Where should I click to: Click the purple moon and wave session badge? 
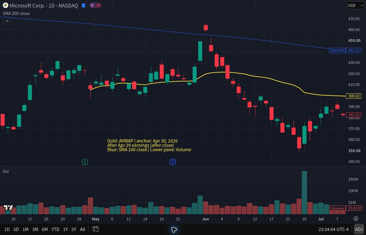[95, 5]
